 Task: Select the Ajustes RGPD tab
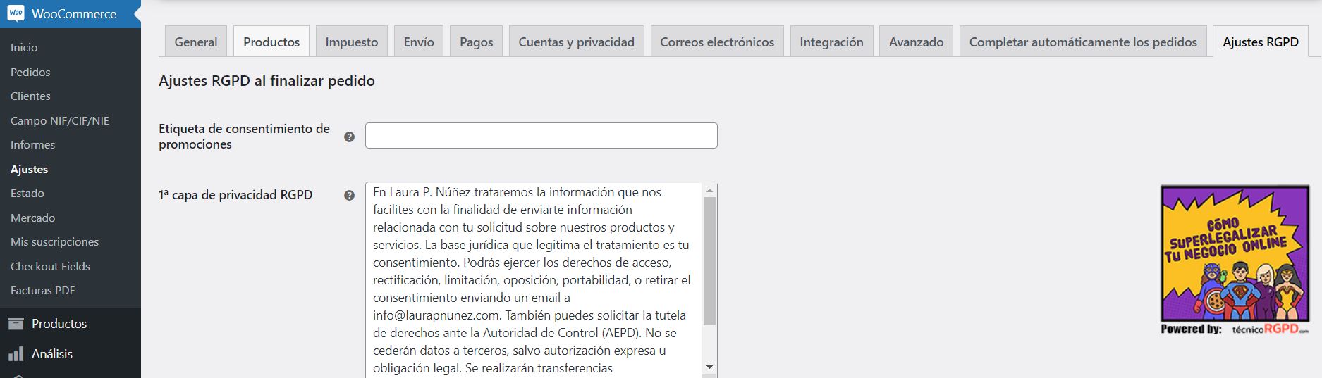tap(1261, 42)
